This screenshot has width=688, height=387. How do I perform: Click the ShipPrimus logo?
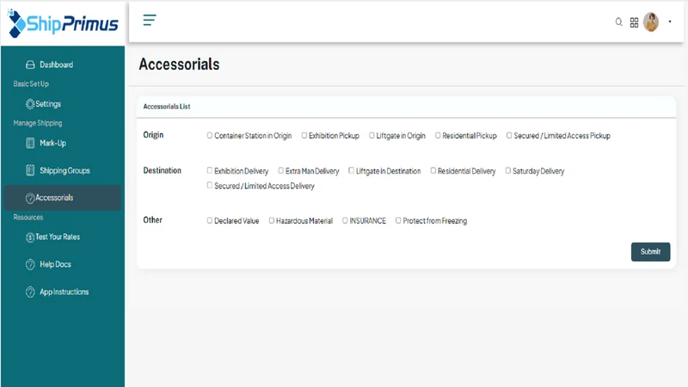63,23
